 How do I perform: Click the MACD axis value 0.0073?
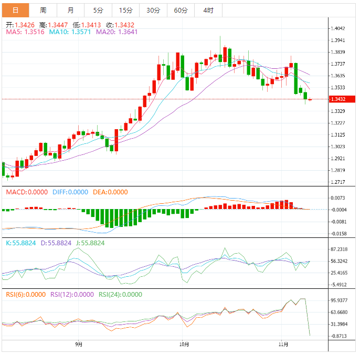pyautogui.click(x=338, y=198)
